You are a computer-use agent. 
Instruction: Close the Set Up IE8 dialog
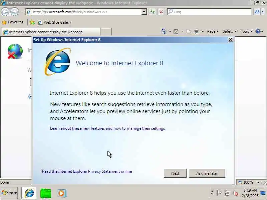point(230,39)
